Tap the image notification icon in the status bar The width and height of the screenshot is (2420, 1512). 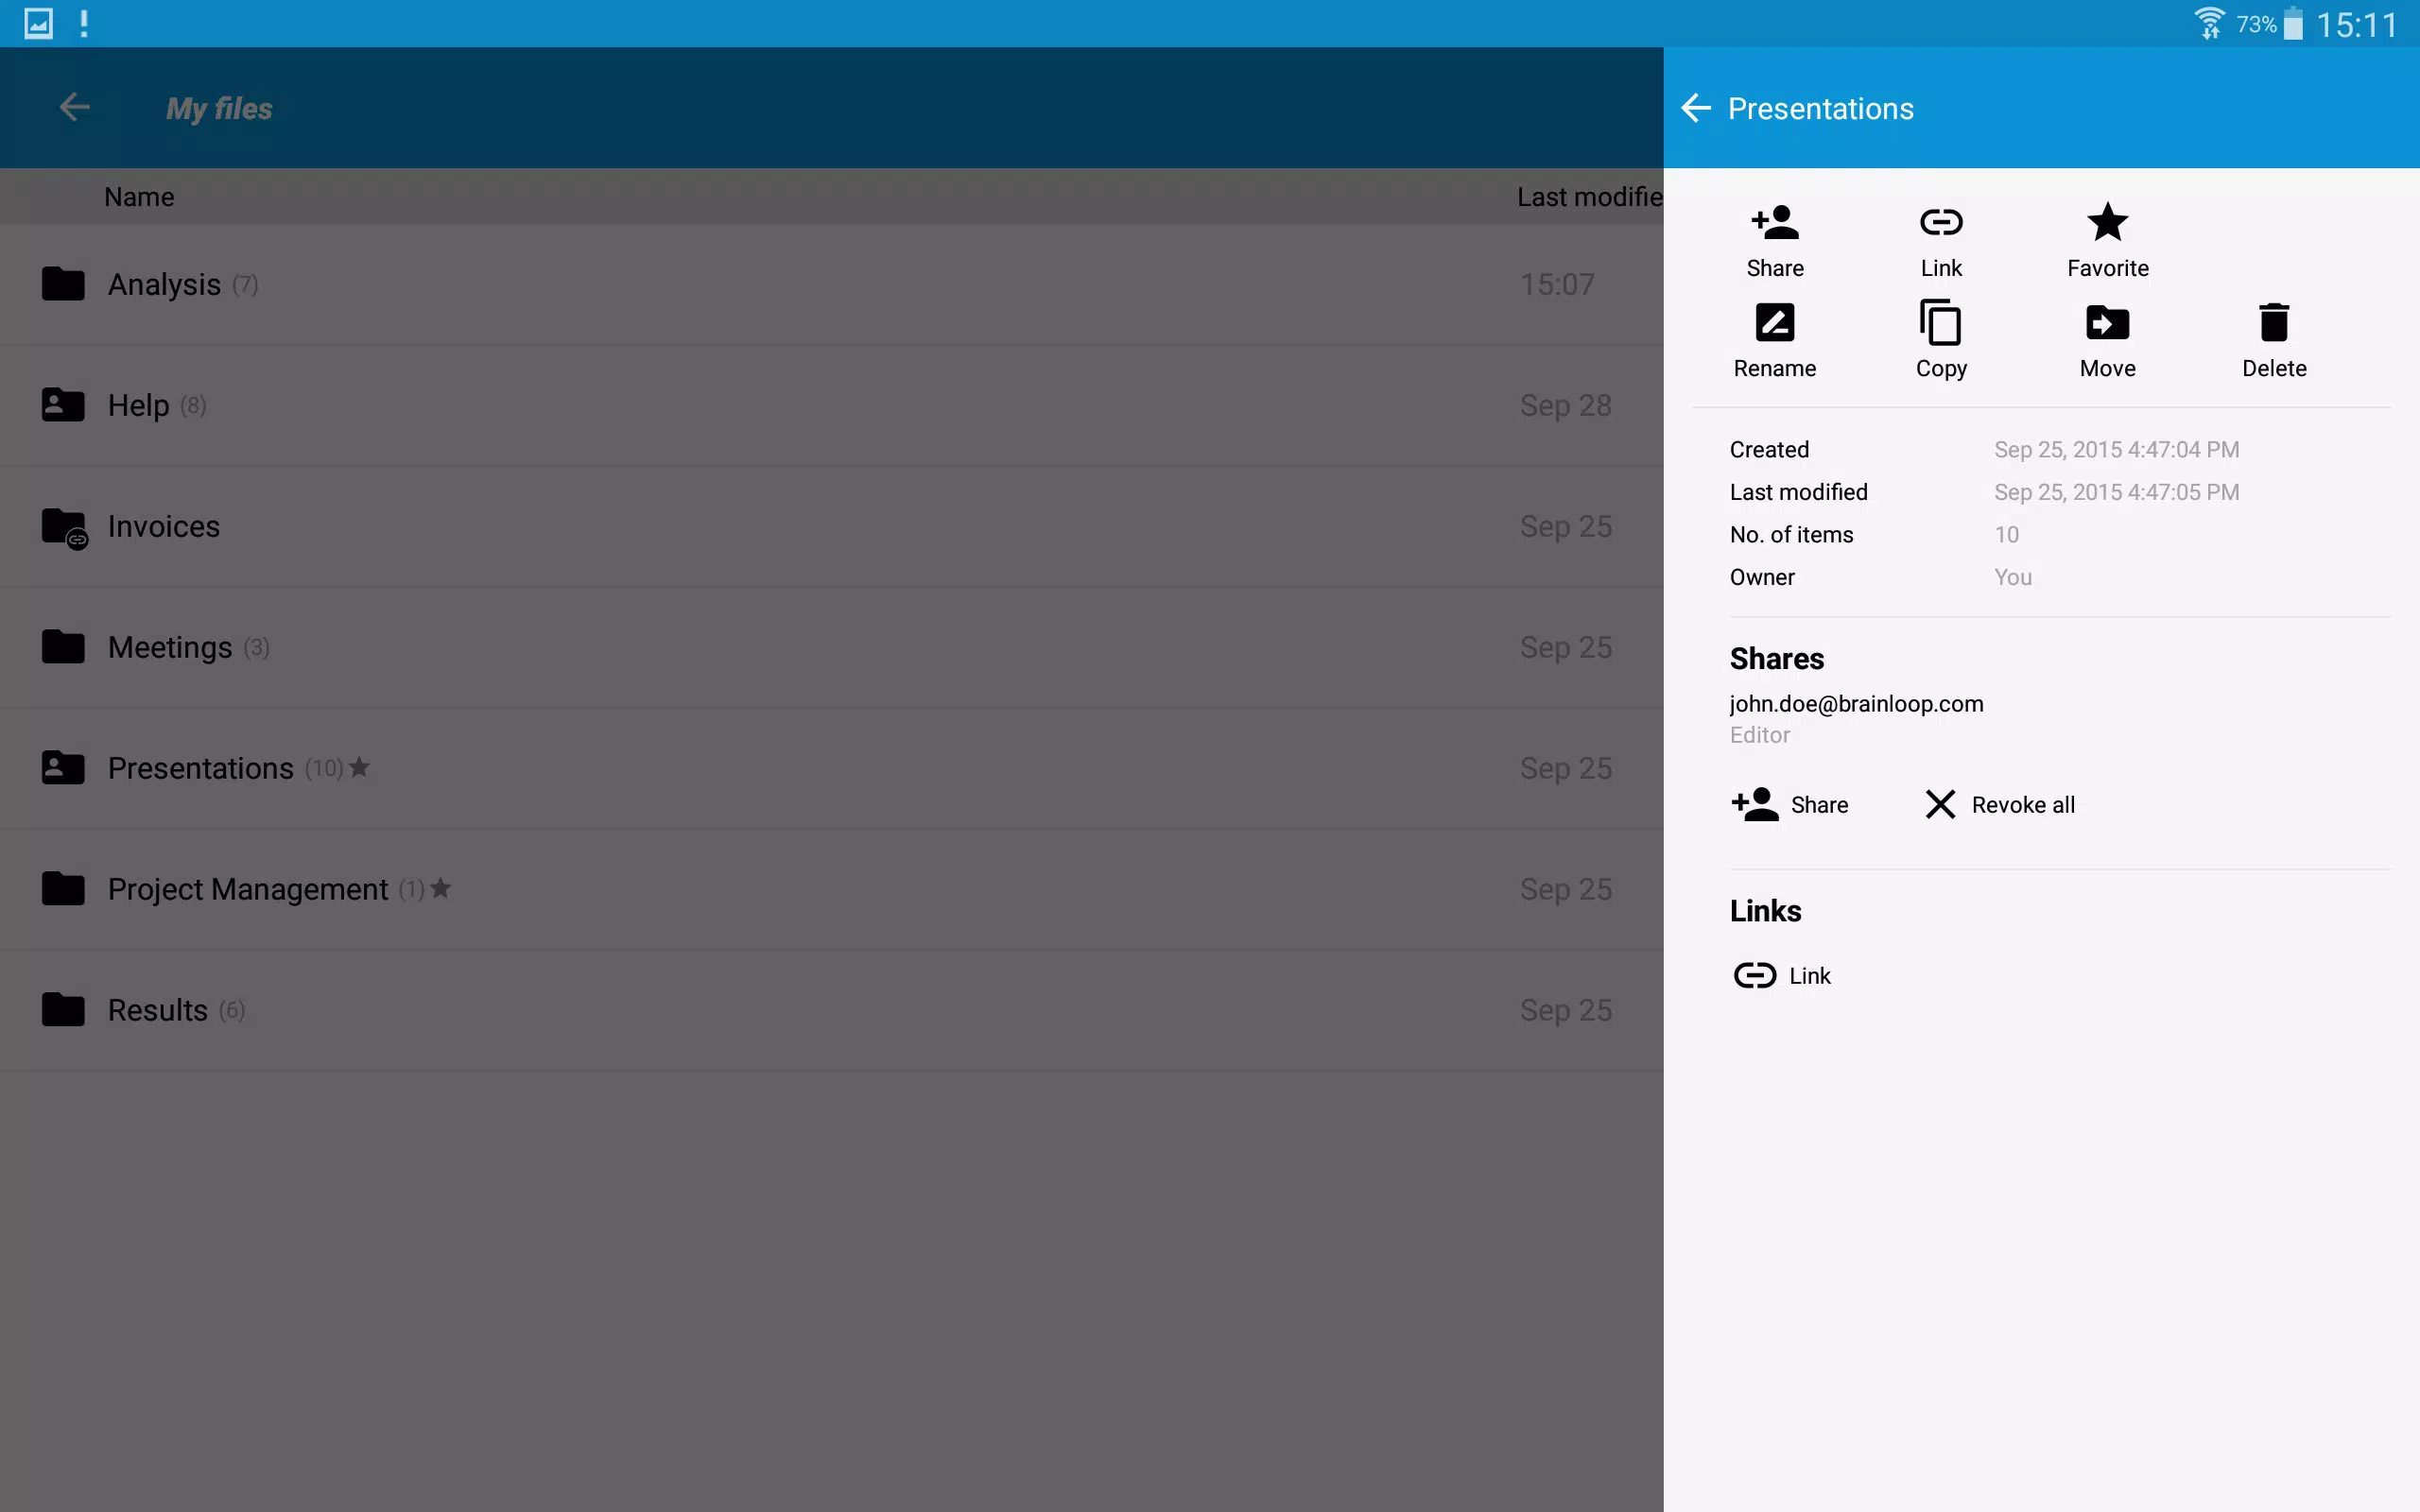(38, 23)
